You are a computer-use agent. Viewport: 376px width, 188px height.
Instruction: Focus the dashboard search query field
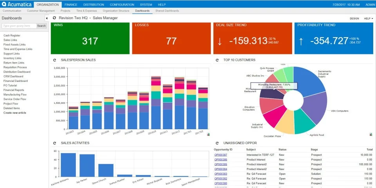[19, 26]
